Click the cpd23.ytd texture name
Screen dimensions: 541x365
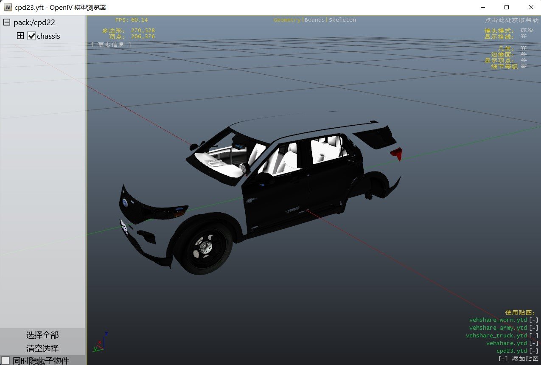coord(512,351)
